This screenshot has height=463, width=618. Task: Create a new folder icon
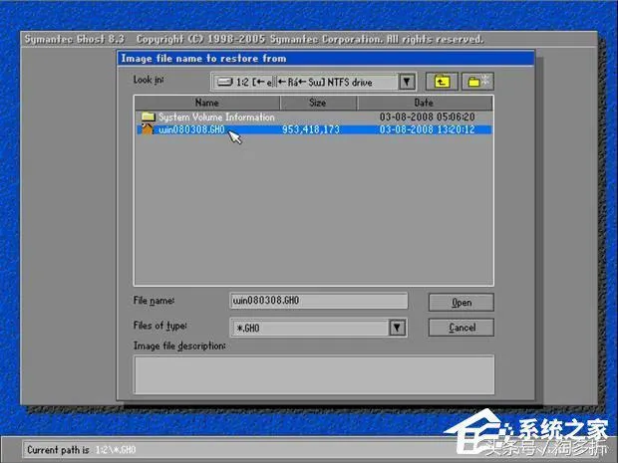(x=477, y=82)
